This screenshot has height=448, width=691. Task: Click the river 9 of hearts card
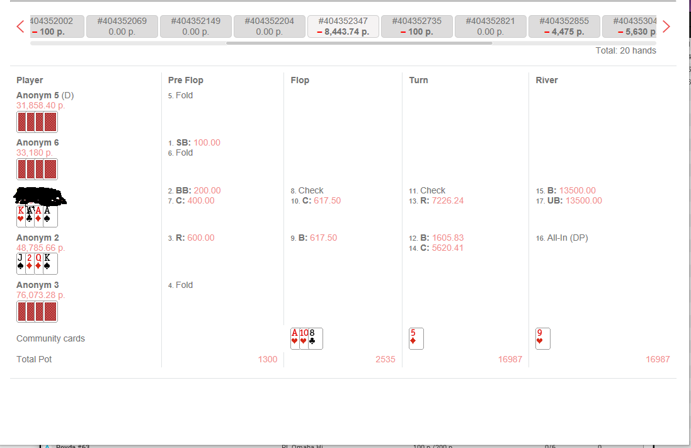pyautogui.click(x=543, y=338)
